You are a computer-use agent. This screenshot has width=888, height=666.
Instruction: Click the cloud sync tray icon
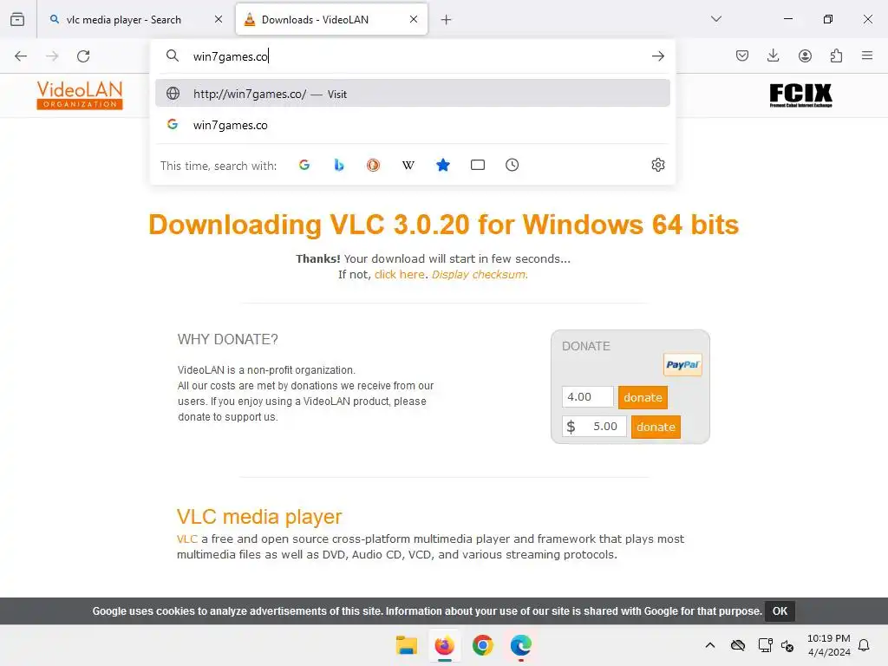pyautogui.click(x=737, y=645)
